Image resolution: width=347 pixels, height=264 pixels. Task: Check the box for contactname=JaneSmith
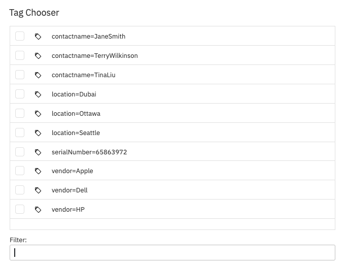[20, 36]
